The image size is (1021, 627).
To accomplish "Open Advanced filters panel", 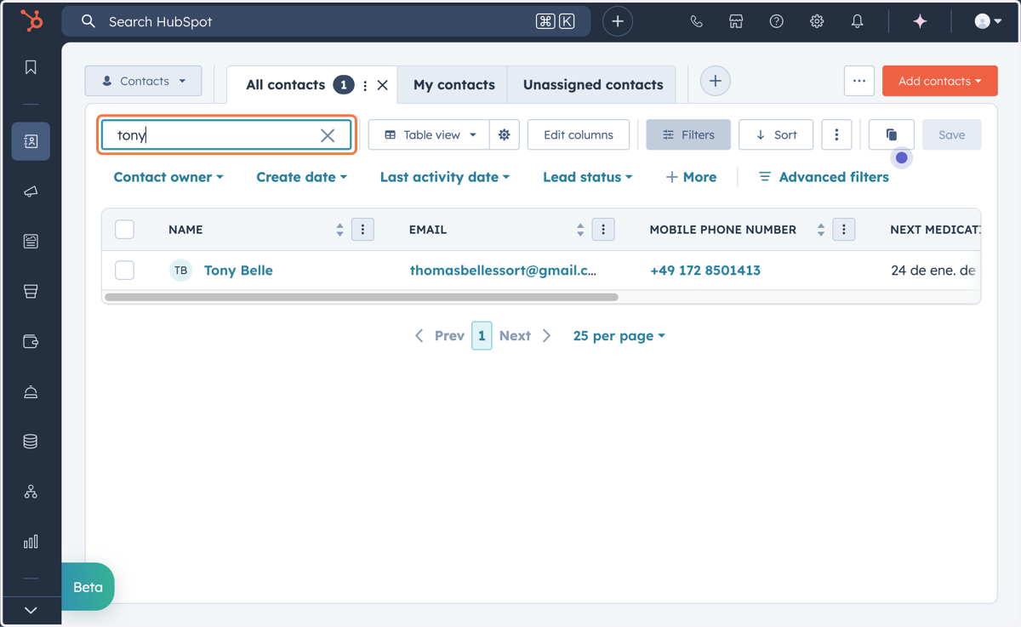I will [x=824, y=177].
